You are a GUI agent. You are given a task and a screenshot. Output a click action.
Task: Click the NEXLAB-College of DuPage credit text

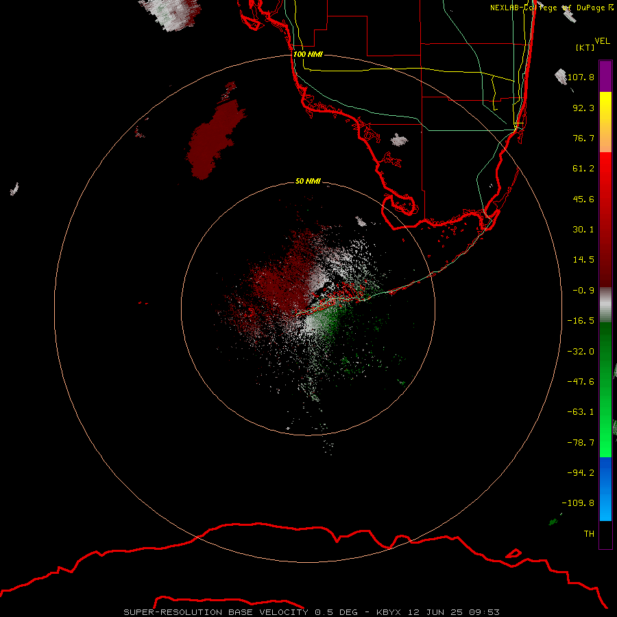coord(552,8)
